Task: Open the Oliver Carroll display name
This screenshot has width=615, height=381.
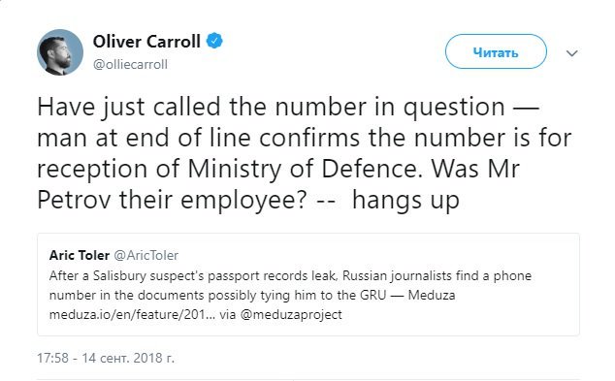Action: click(146, 41)
